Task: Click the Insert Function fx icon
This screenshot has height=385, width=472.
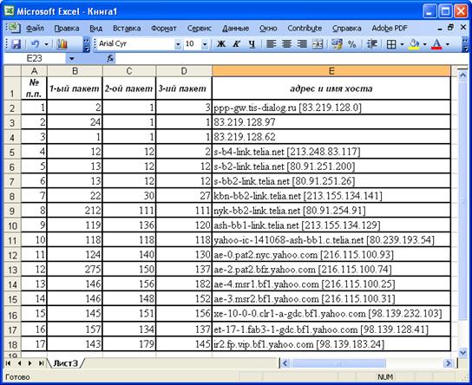Action: click(110, 58)
